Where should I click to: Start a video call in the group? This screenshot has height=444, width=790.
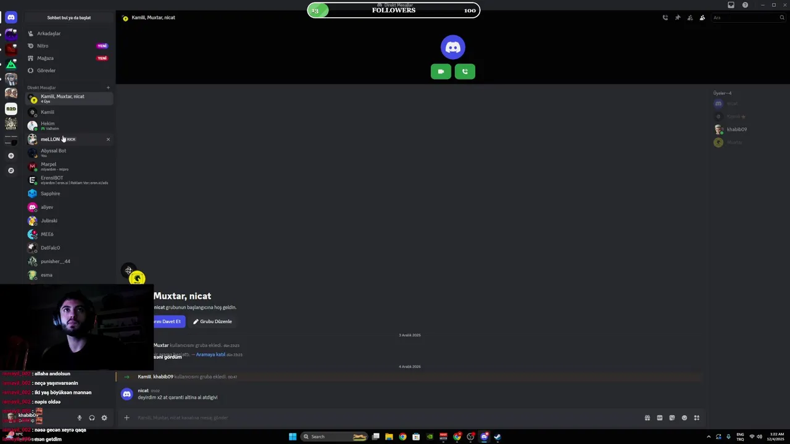(x=441, y=72)
